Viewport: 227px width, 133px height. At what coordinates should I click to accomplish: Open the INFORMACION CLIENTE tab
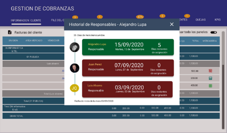pyautogui.click(x=26, y=20)
